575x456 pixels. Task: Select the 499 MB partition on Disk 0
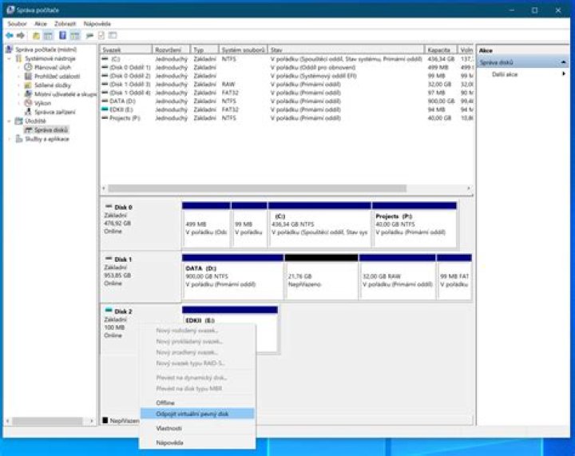(207, 224)
